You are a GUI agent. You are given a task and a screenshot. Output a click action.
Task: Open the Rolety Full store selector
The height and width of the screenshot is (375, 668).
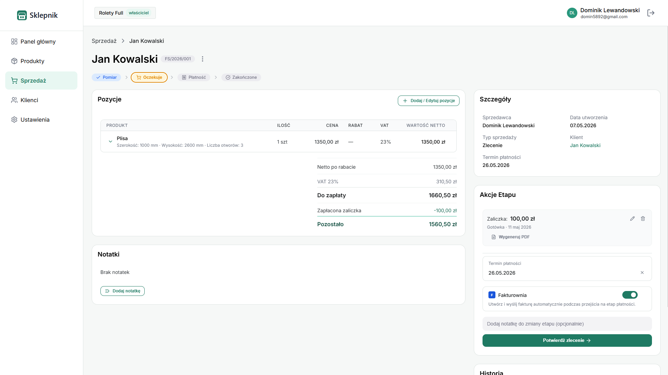(125, 13)
